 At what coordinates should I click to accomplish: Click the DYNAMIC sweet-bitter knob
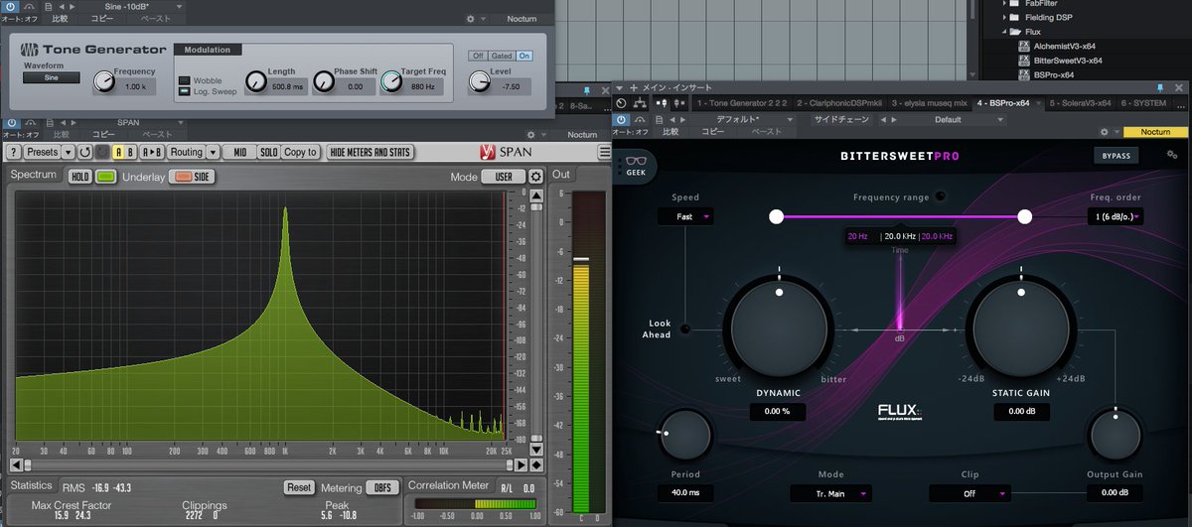tap(779, 330)
